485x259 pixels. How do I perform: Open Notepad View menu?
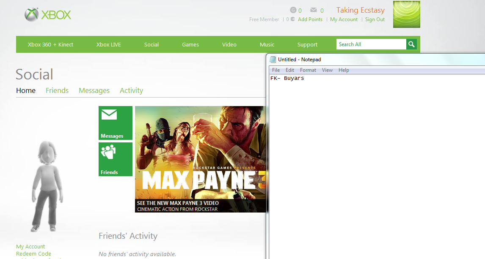click(x=327, y=70)
